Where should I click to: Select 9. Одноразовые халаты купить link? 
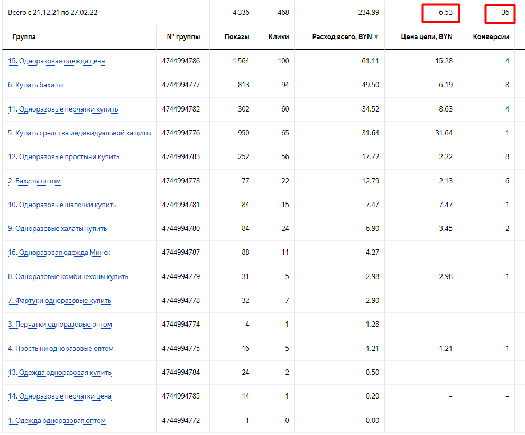pyautogui.click(x=57, y=229)
